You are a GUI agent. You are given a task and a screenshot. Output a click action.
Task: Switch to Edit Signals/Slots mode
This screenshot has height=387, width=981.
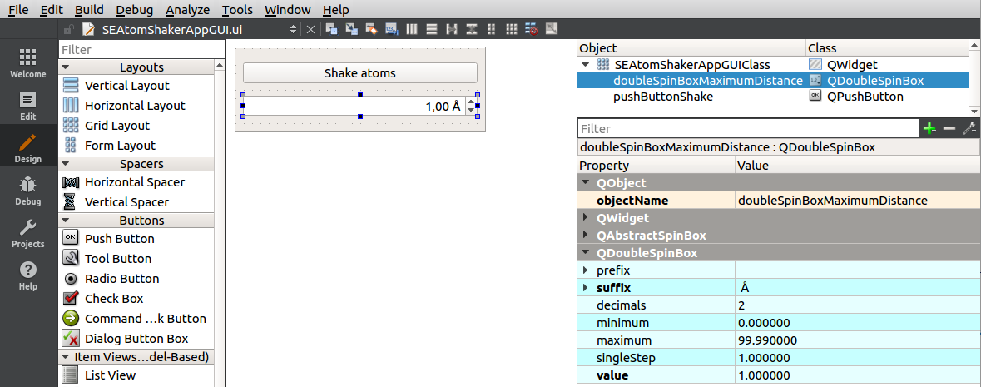tap(351, 29)
